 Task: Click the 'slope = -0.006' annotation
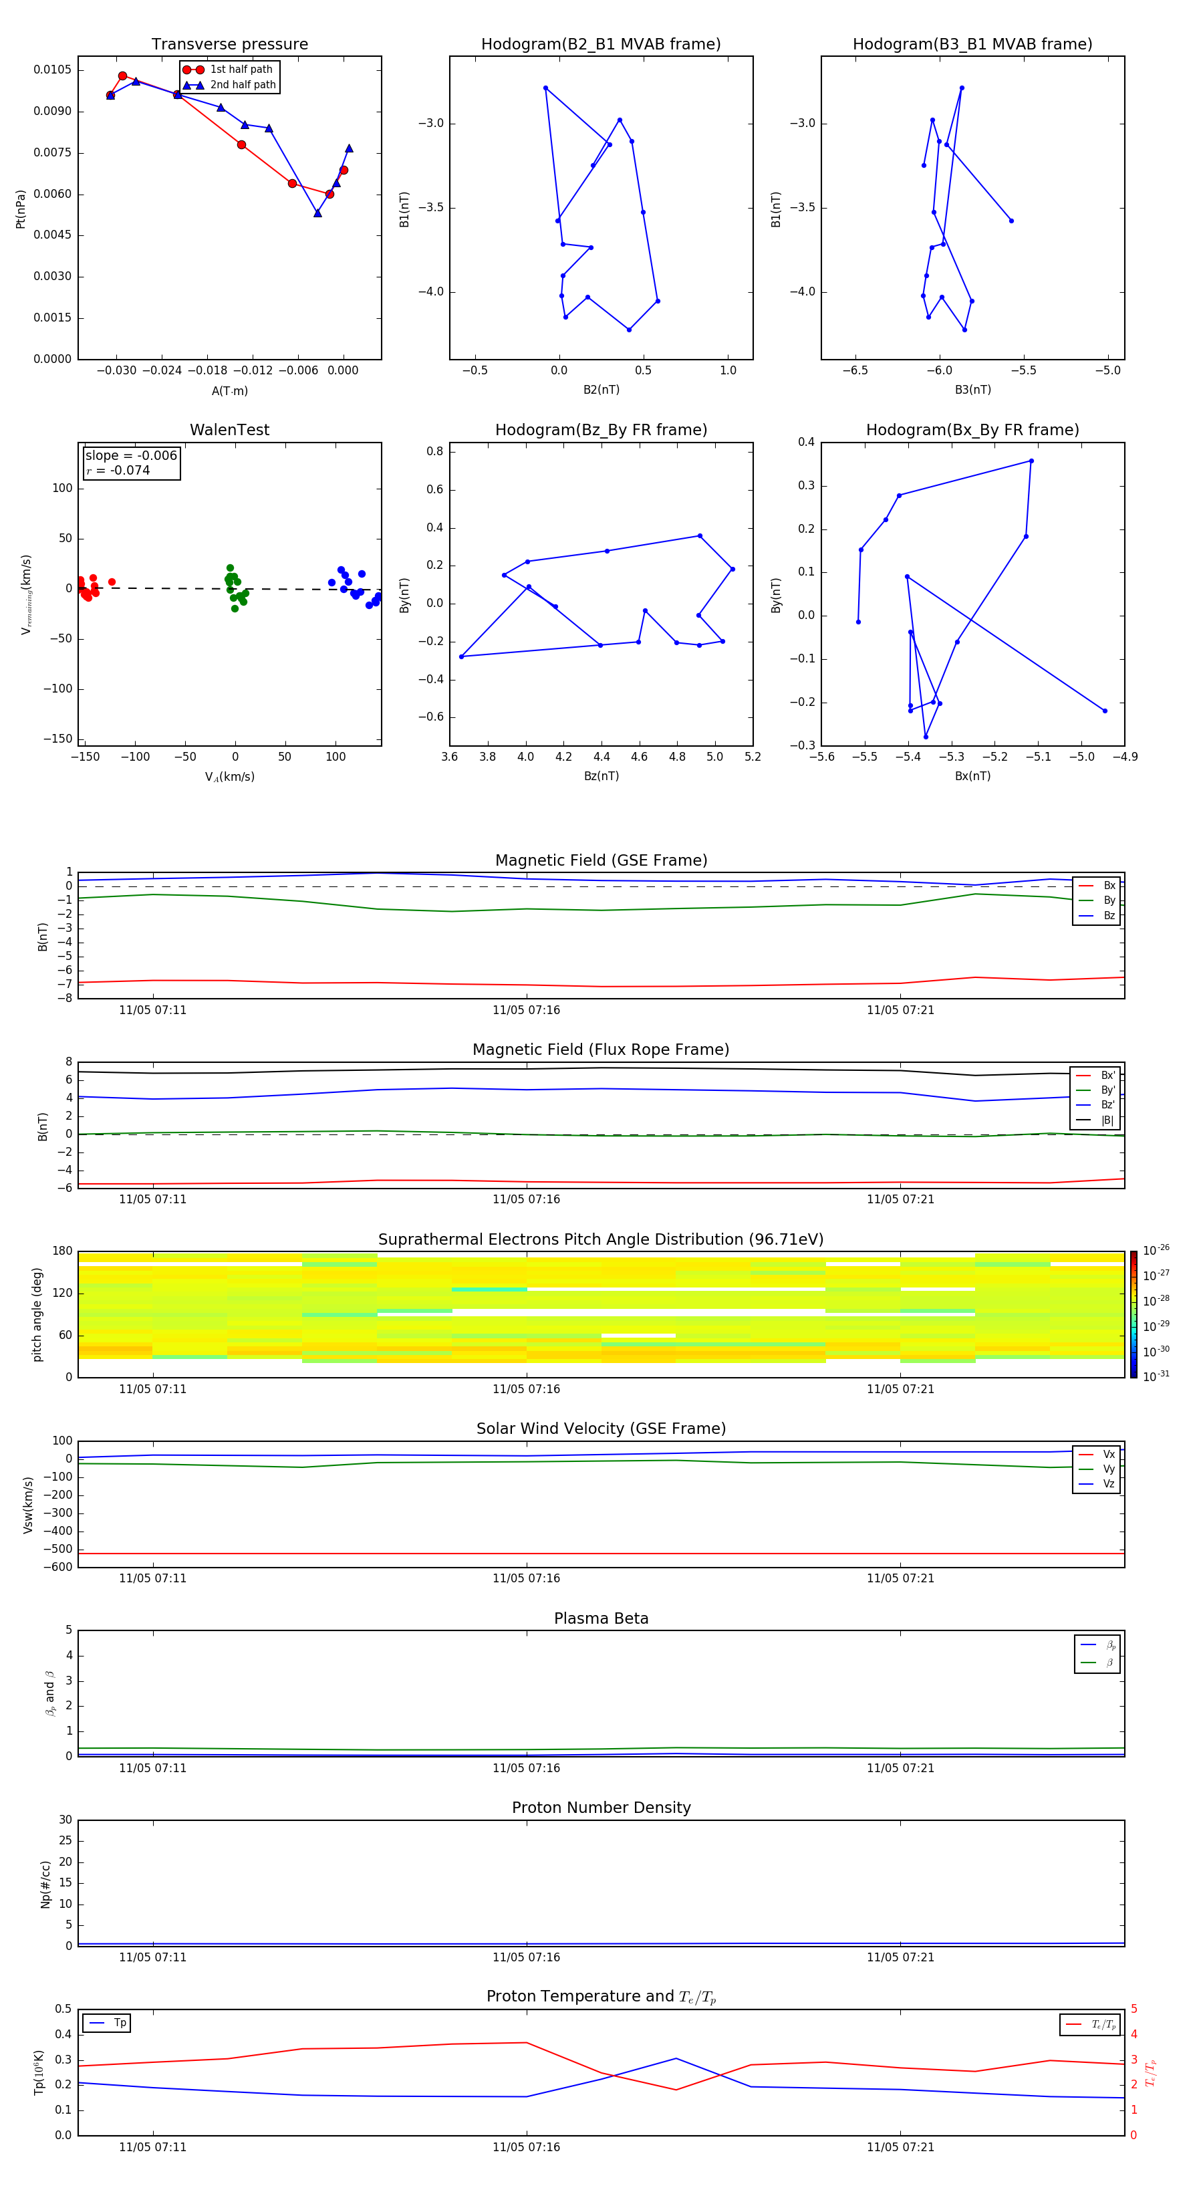[131, 456]
